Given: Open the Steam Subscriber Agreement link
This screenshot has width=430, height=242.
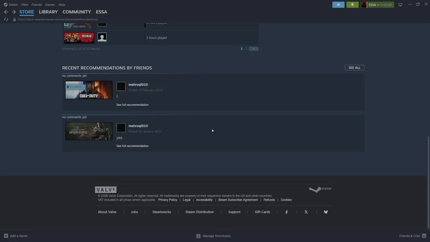Looking at the screenshot, I should point(238,200).
